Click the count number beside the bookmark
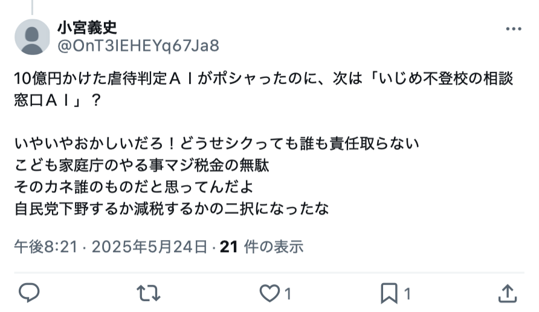The image size is (539, 312). point(407,294)
